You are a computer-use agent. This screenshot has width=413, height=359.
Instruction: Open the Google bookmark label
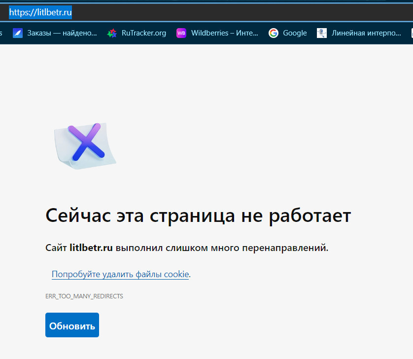(295, 33)
